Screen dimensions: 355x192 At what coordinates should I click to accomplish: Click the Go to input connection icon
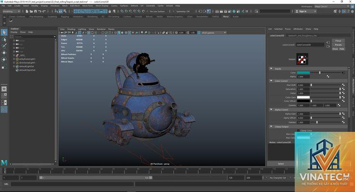click(x=328, y=42)
